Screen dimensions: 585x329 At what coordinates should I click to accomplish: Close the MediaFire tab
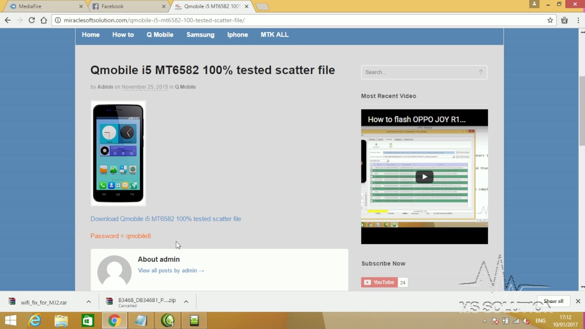coord(81,6)
